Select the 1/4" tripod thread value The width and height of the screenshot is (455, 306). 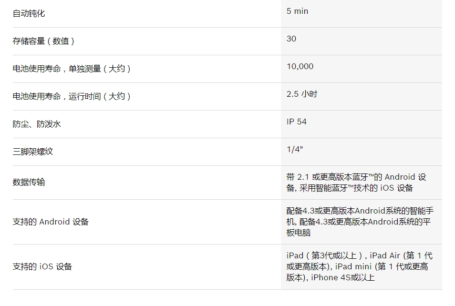click(295, 149)
